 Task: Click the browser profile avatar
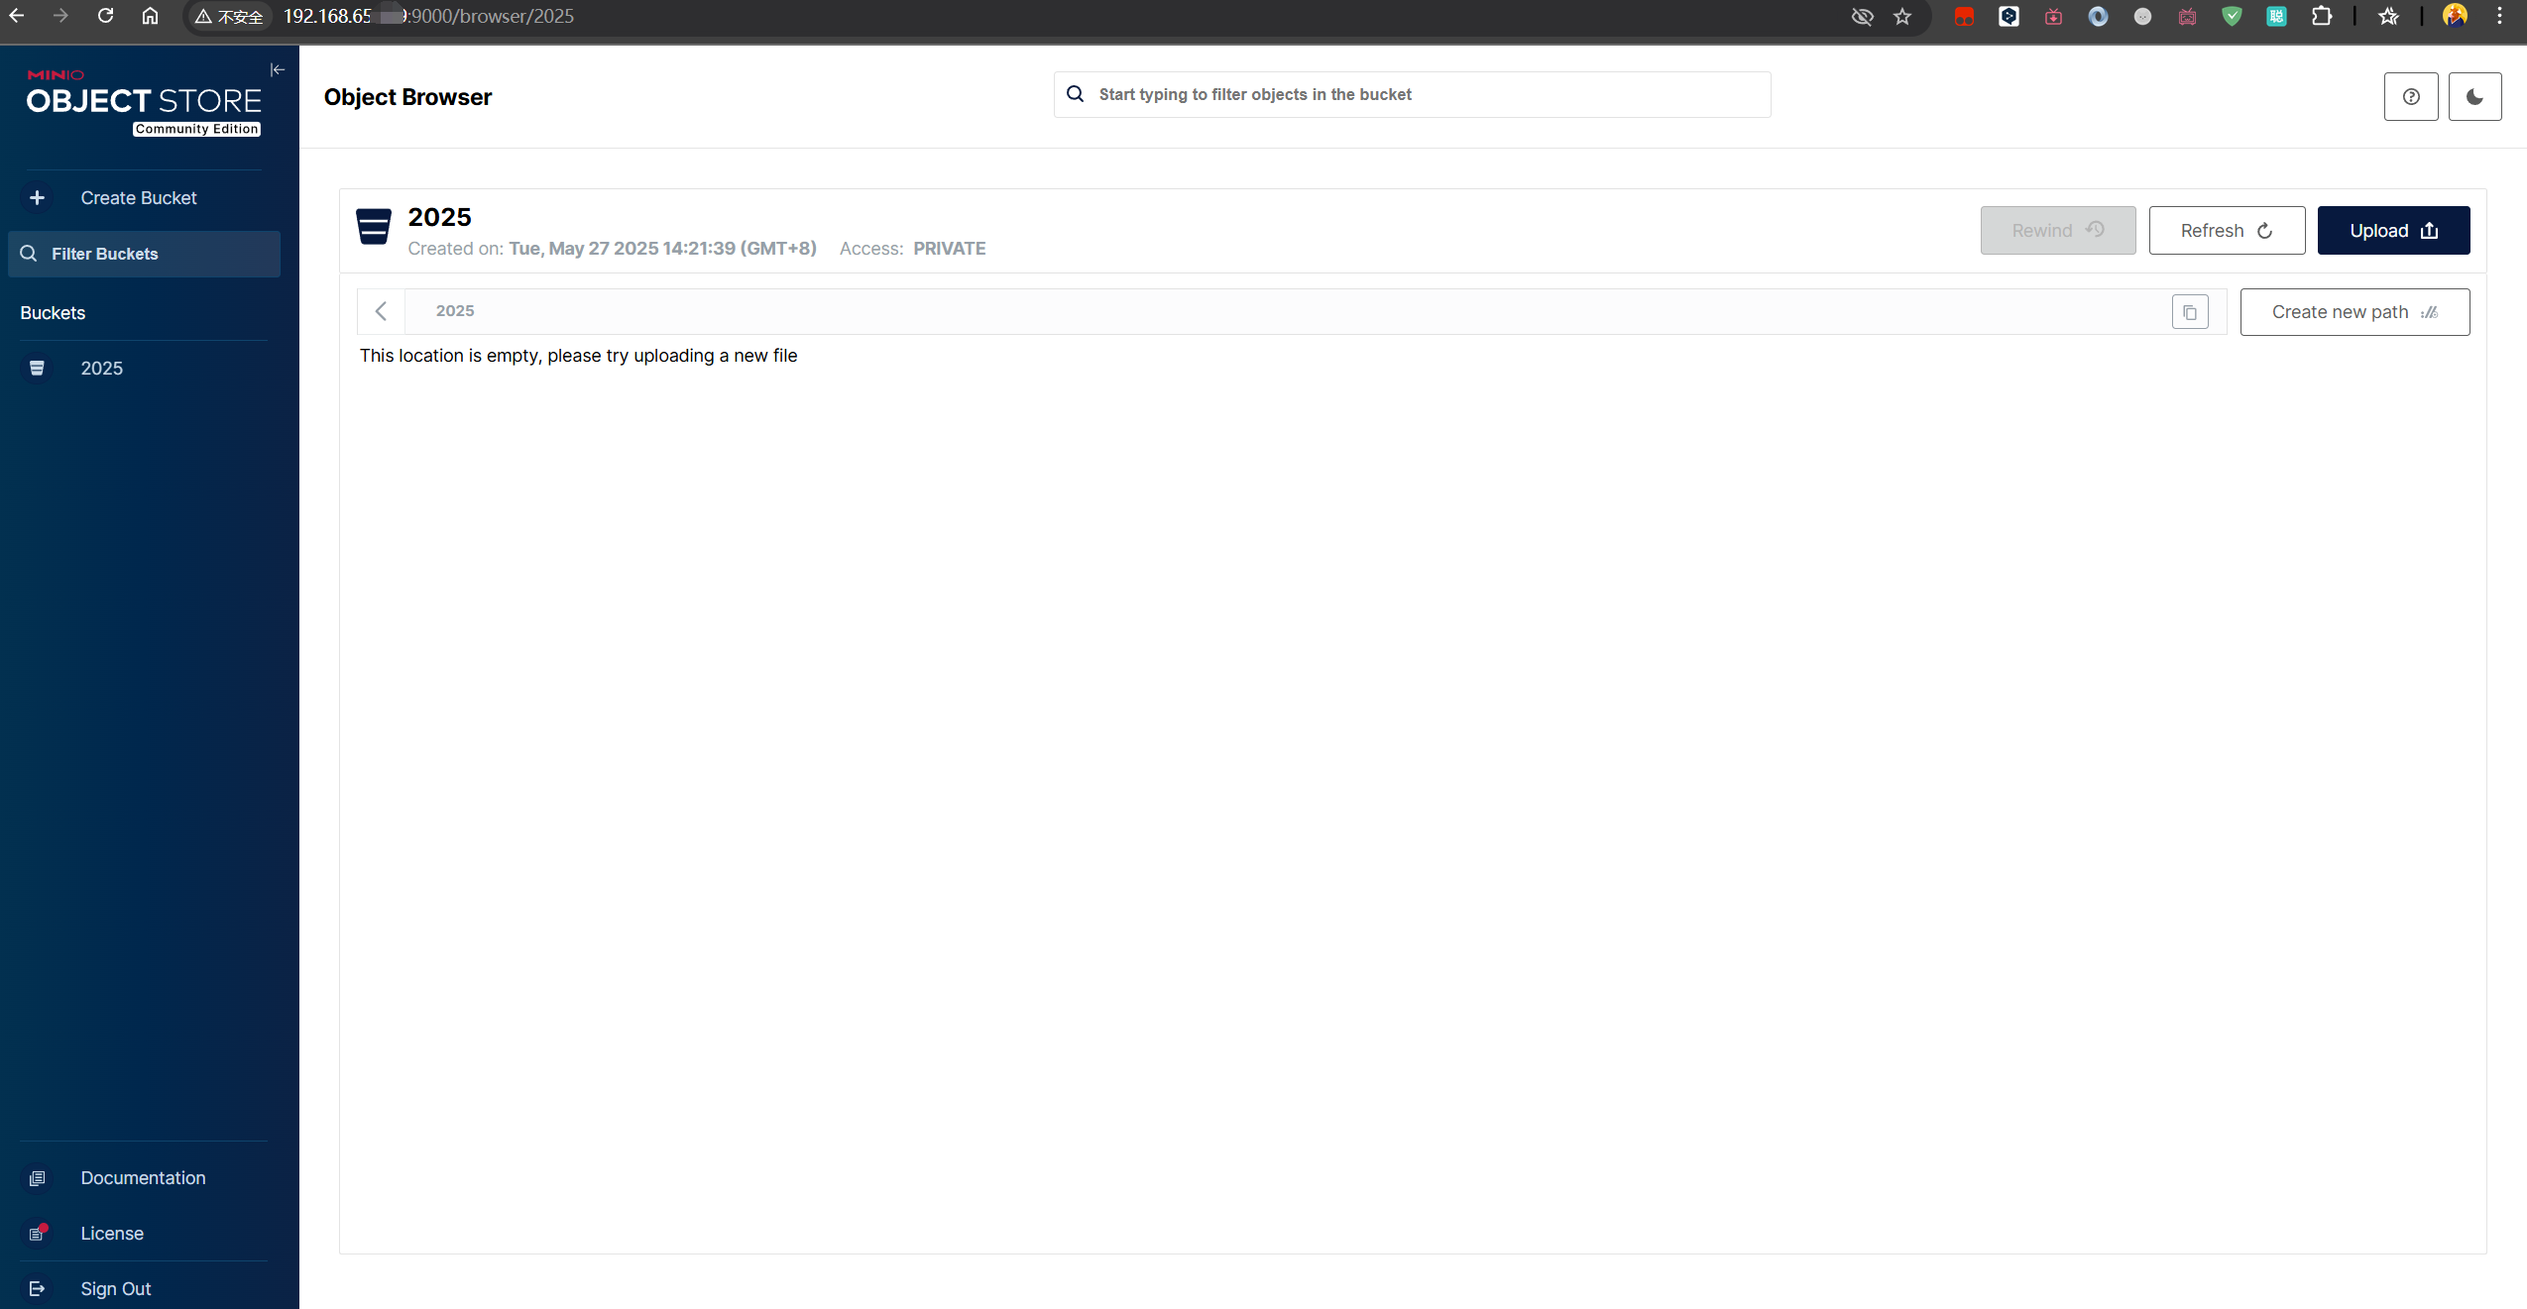tap(2455, 16)
